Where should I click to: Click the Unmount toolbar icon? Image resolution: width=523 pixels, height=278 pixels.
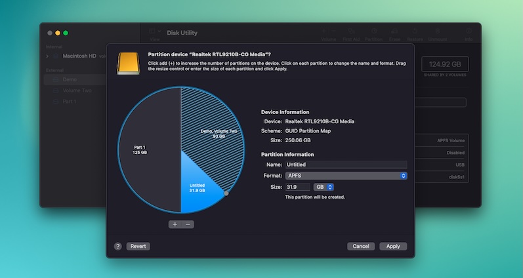pyautogui.click(x=438, y=33)
